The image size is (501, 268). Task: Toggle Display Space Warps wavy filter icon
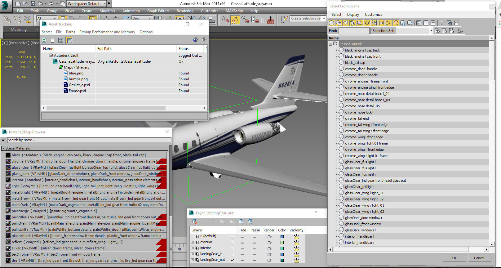pyautogui.click(x=367, y=23)
